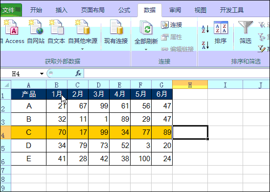Click cell with value 73
Screen dimensions: 270x192
(99, 146)
